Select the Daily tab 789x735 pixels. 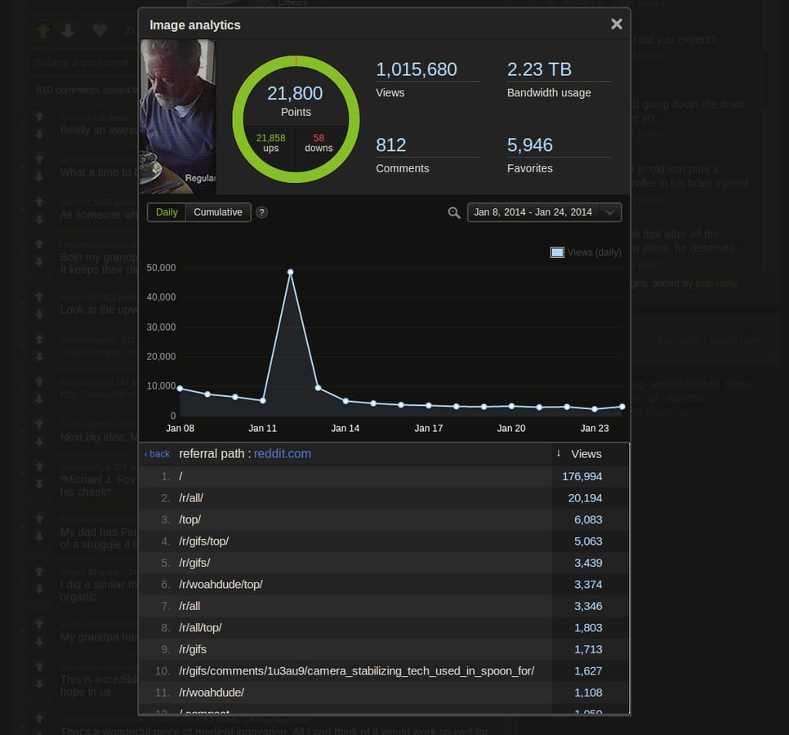pos(166,212)
